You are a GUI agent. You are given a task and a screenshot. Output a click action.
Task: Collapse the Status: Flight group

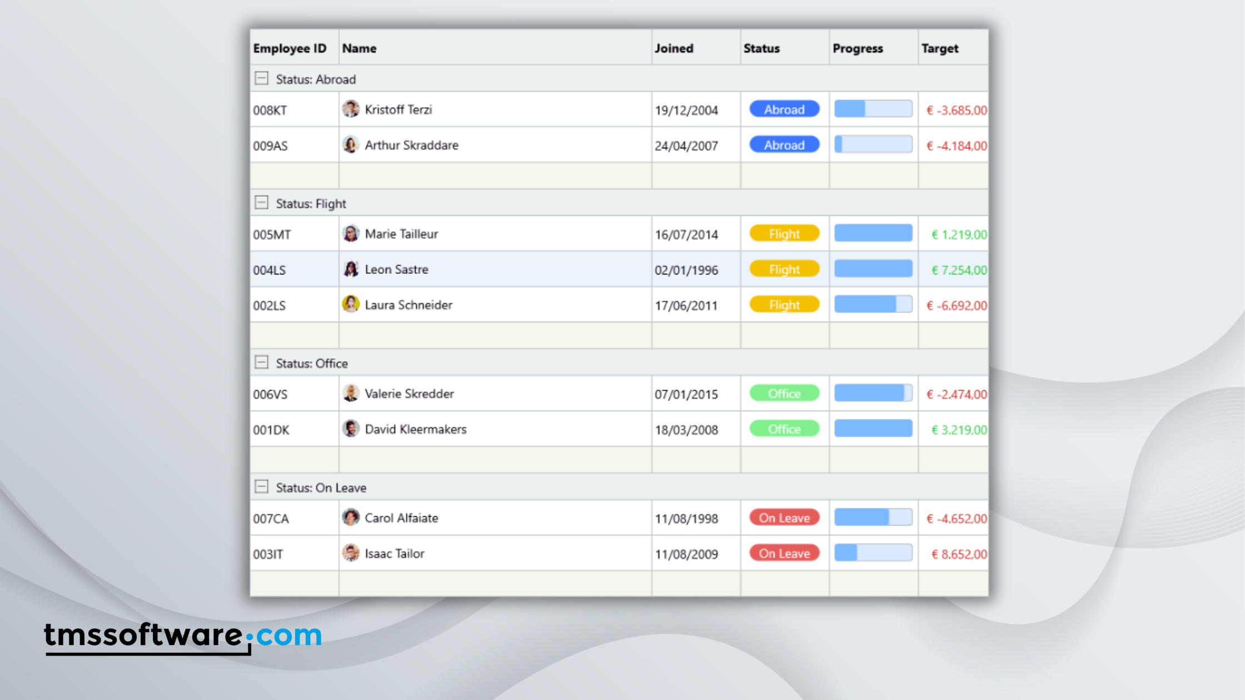coord(261,203)
